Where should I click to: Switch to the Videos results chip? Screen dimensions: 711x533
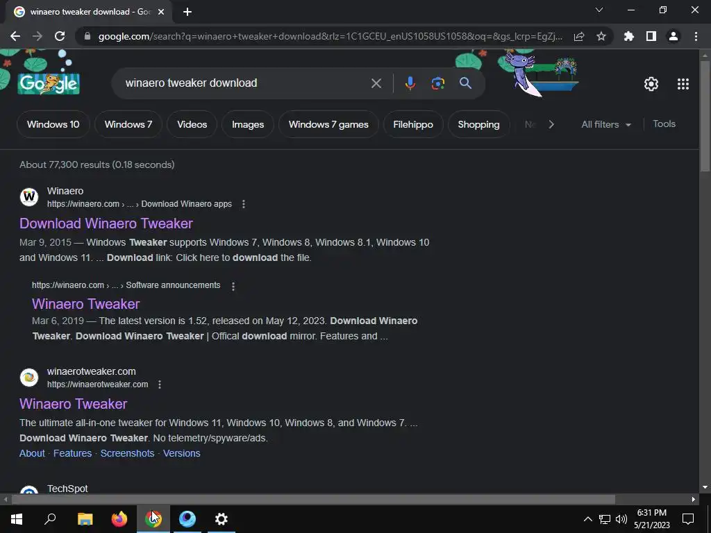[x=192, y=124]
